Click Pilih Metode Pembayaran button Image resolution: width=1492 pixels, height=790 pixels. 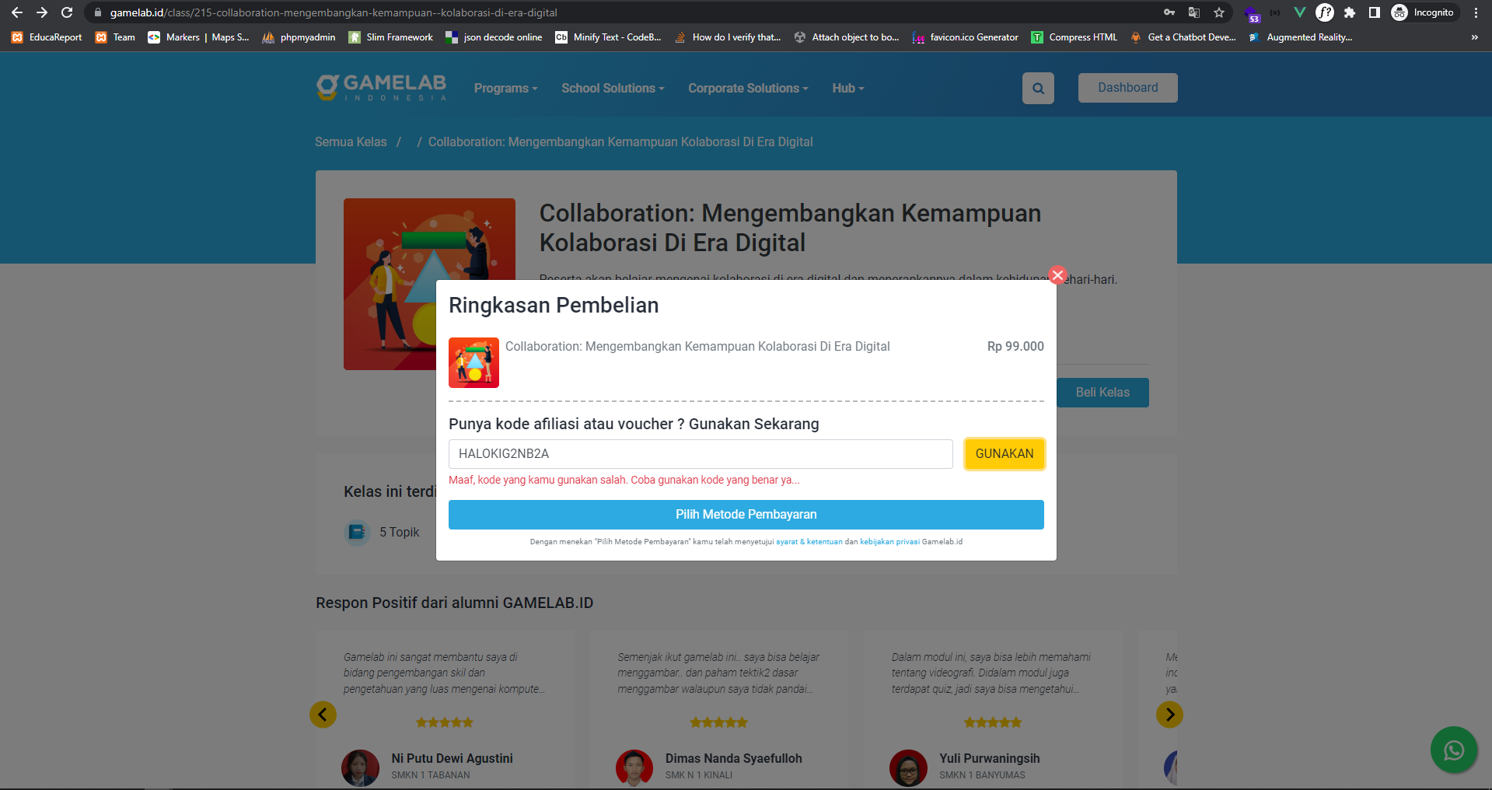746,515
